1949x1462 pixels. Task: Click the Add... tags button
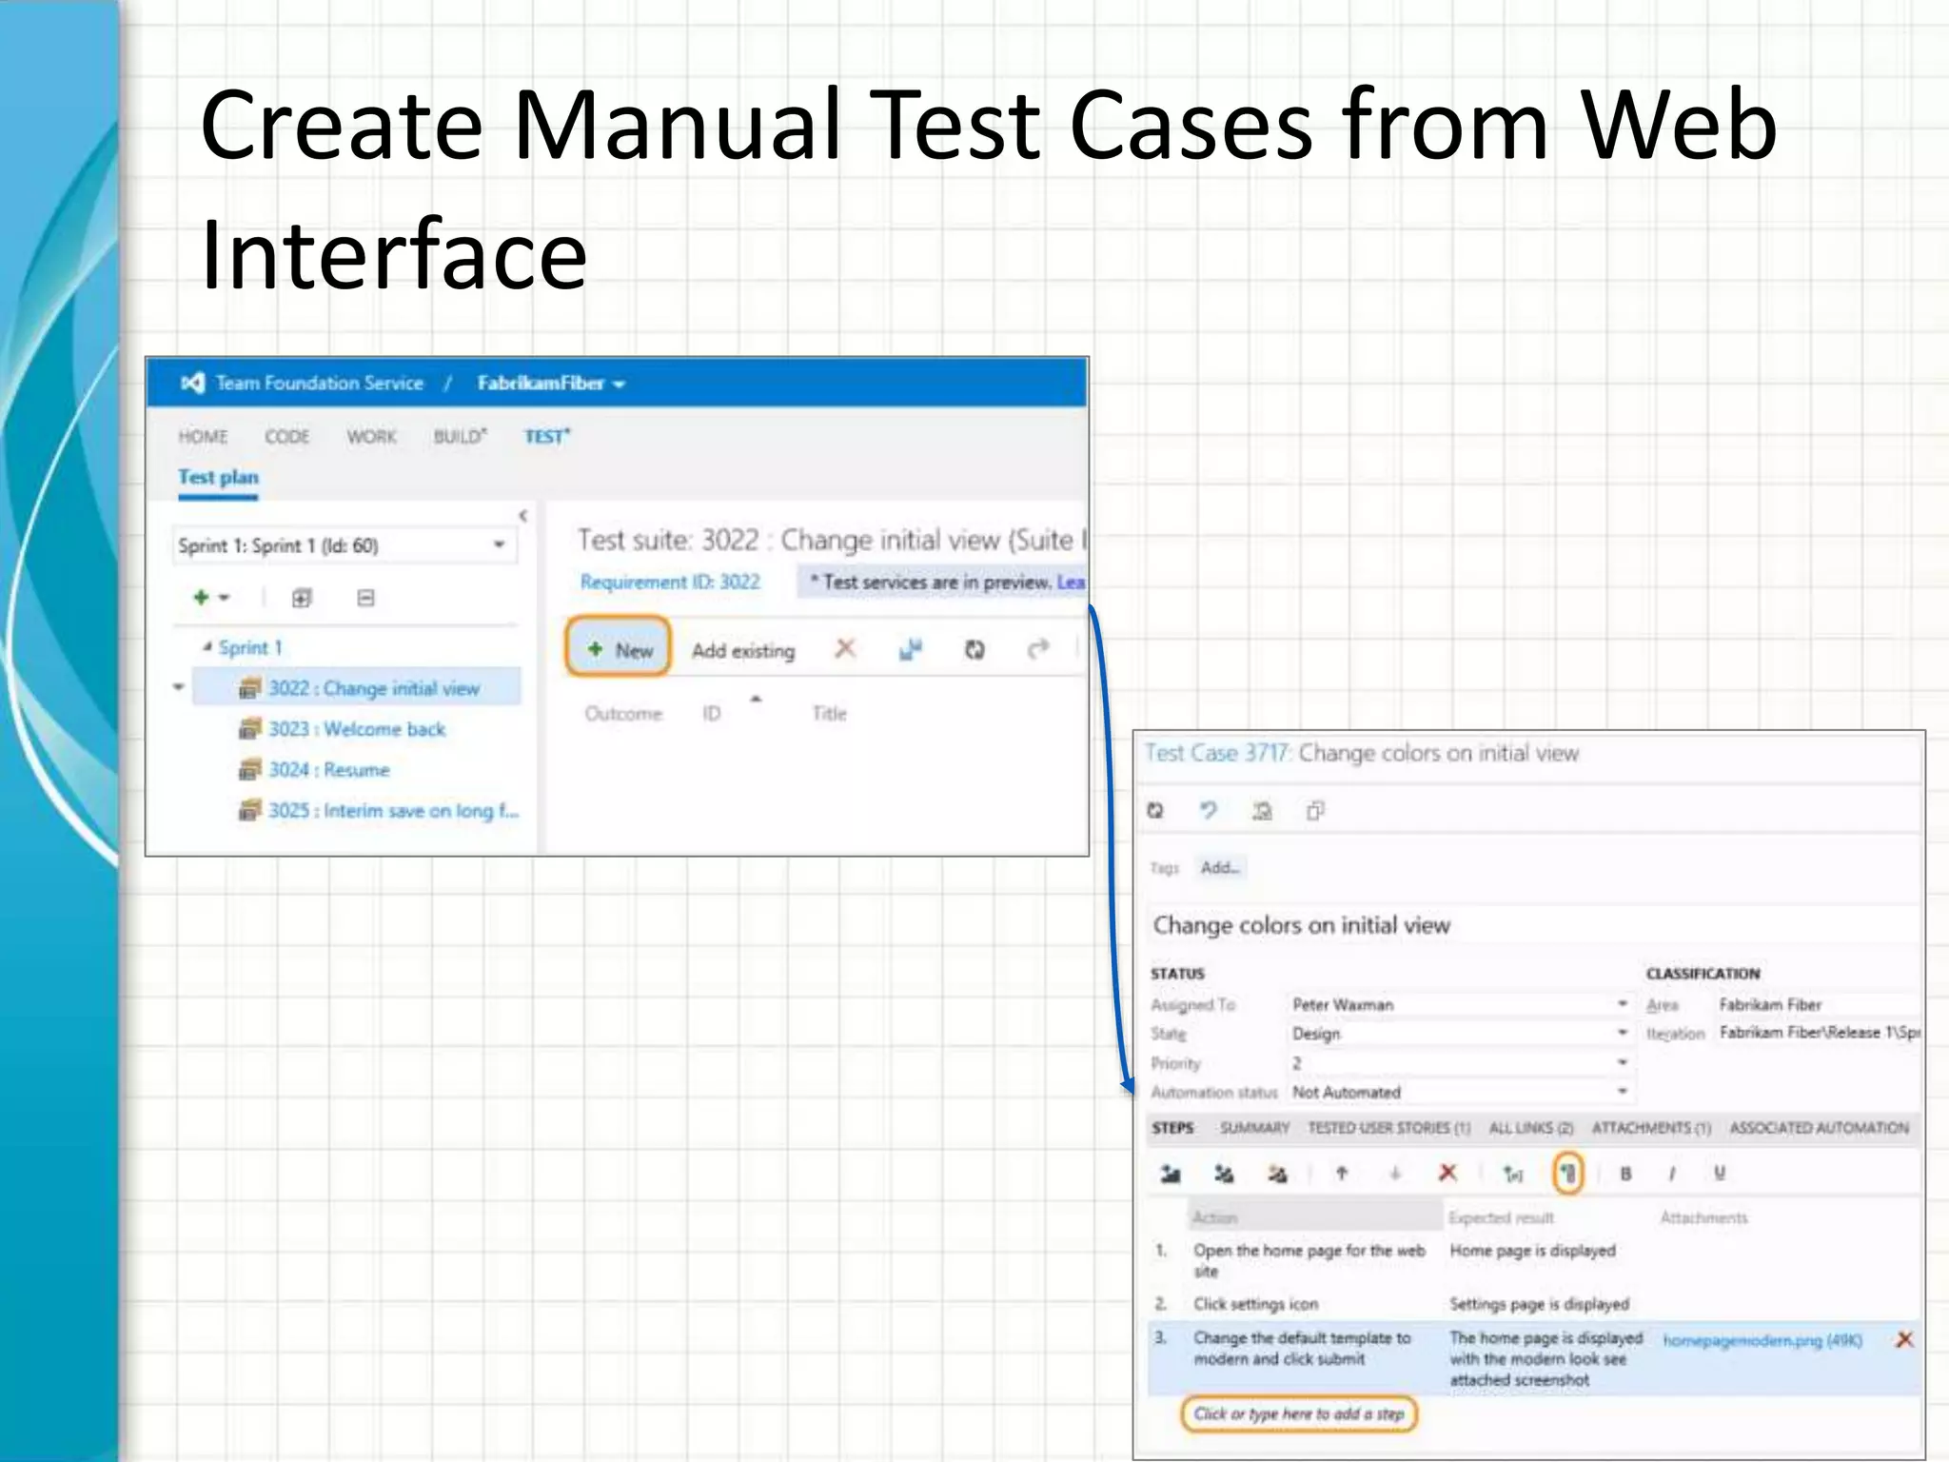pyautogui.click(x=1220, y=868)
